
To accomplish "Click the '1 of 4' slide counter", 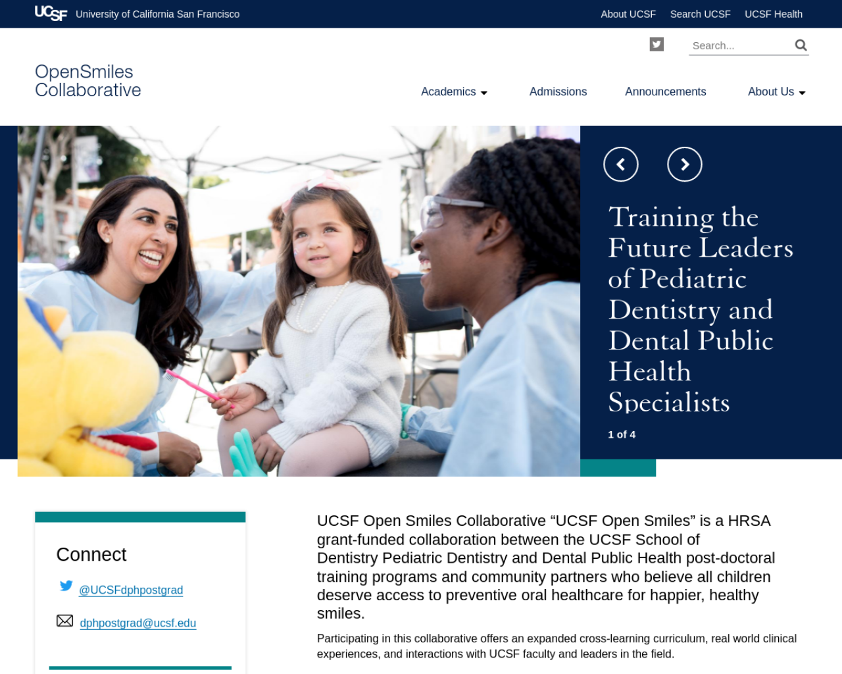I will tap(622, 434).
